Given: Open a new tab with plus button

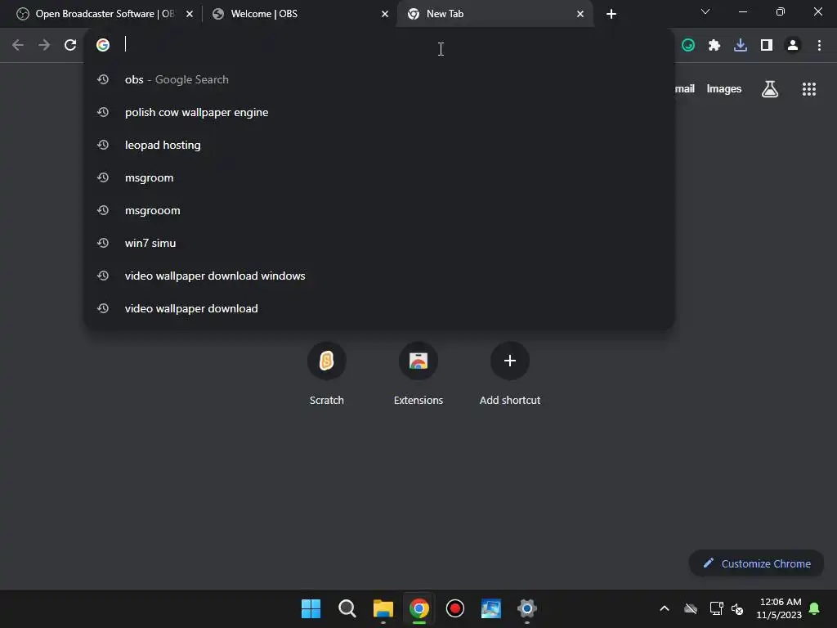Looking at the screenshot, I should point(611,14).
